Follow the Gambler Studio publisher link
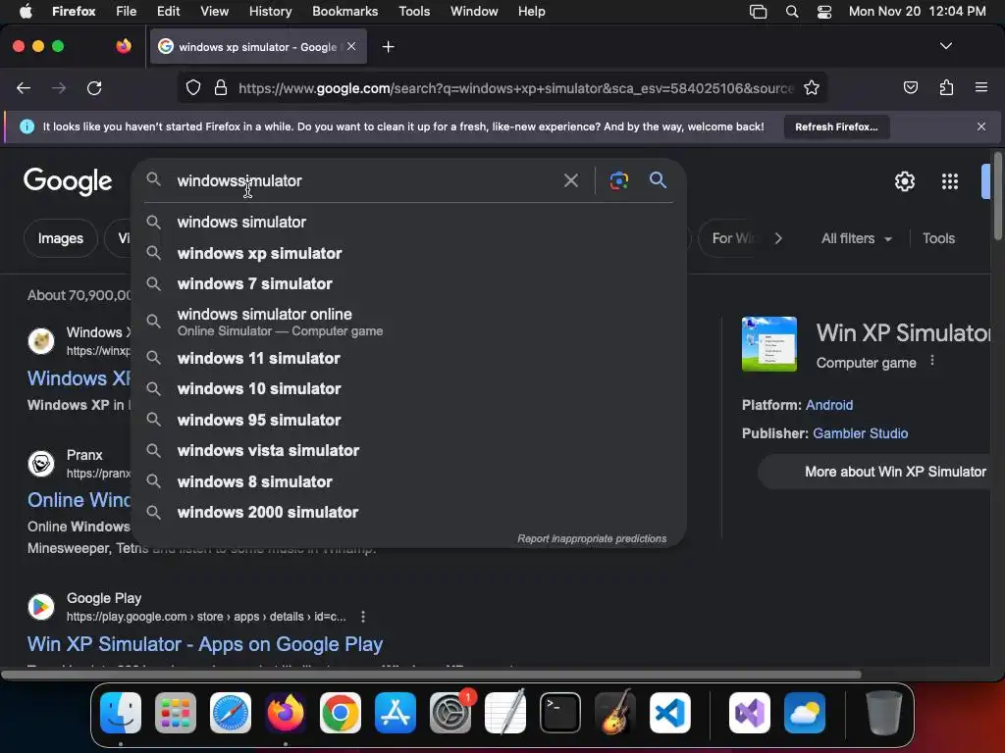 [860, 433]
